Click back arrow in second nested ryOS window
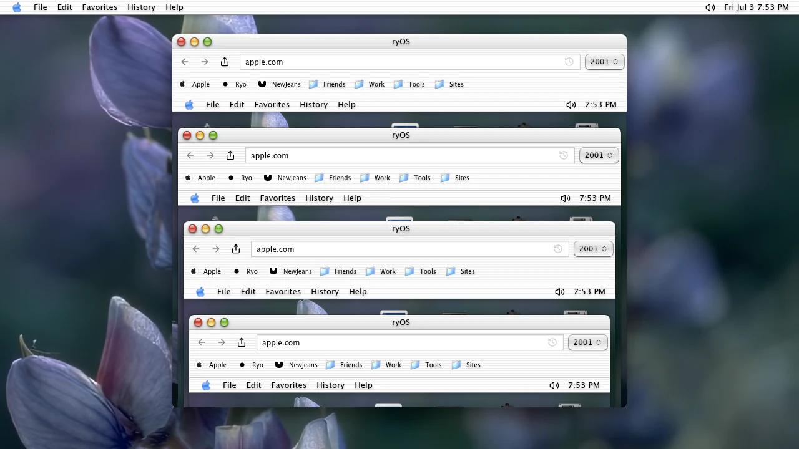This screenshot has height=449, width=799. pos(190,155)
